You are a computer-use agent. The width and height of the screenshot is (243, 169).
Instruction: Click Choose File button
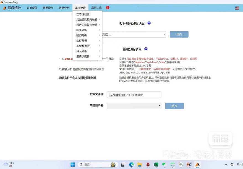point(117,95)
